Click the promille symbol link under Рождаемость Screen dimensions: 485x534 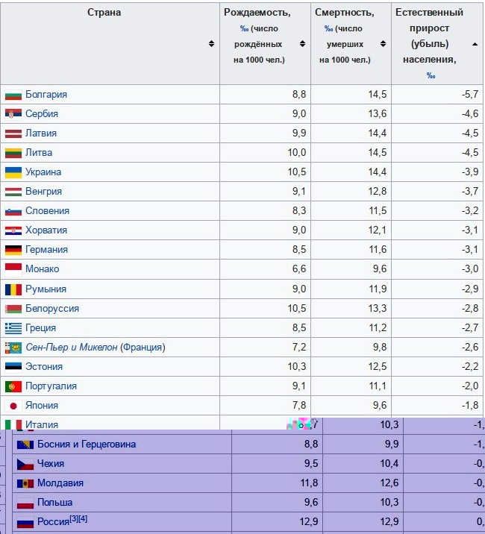pyautogui.click(x=244, y=29)
